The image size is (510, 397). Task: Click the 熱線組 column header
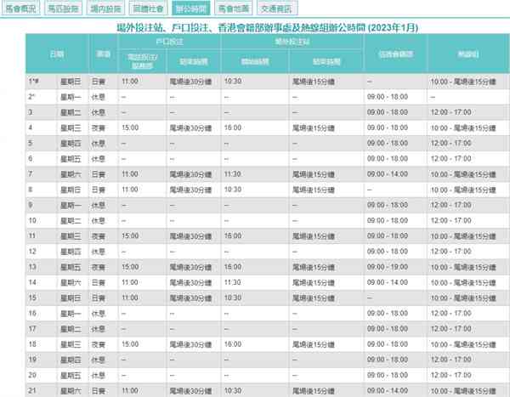pyautogui.click(x=467, y=54)
